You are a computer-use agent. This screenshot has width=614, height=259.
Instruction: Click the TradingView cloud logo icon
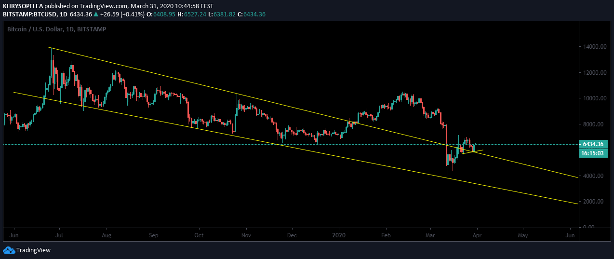9,250
